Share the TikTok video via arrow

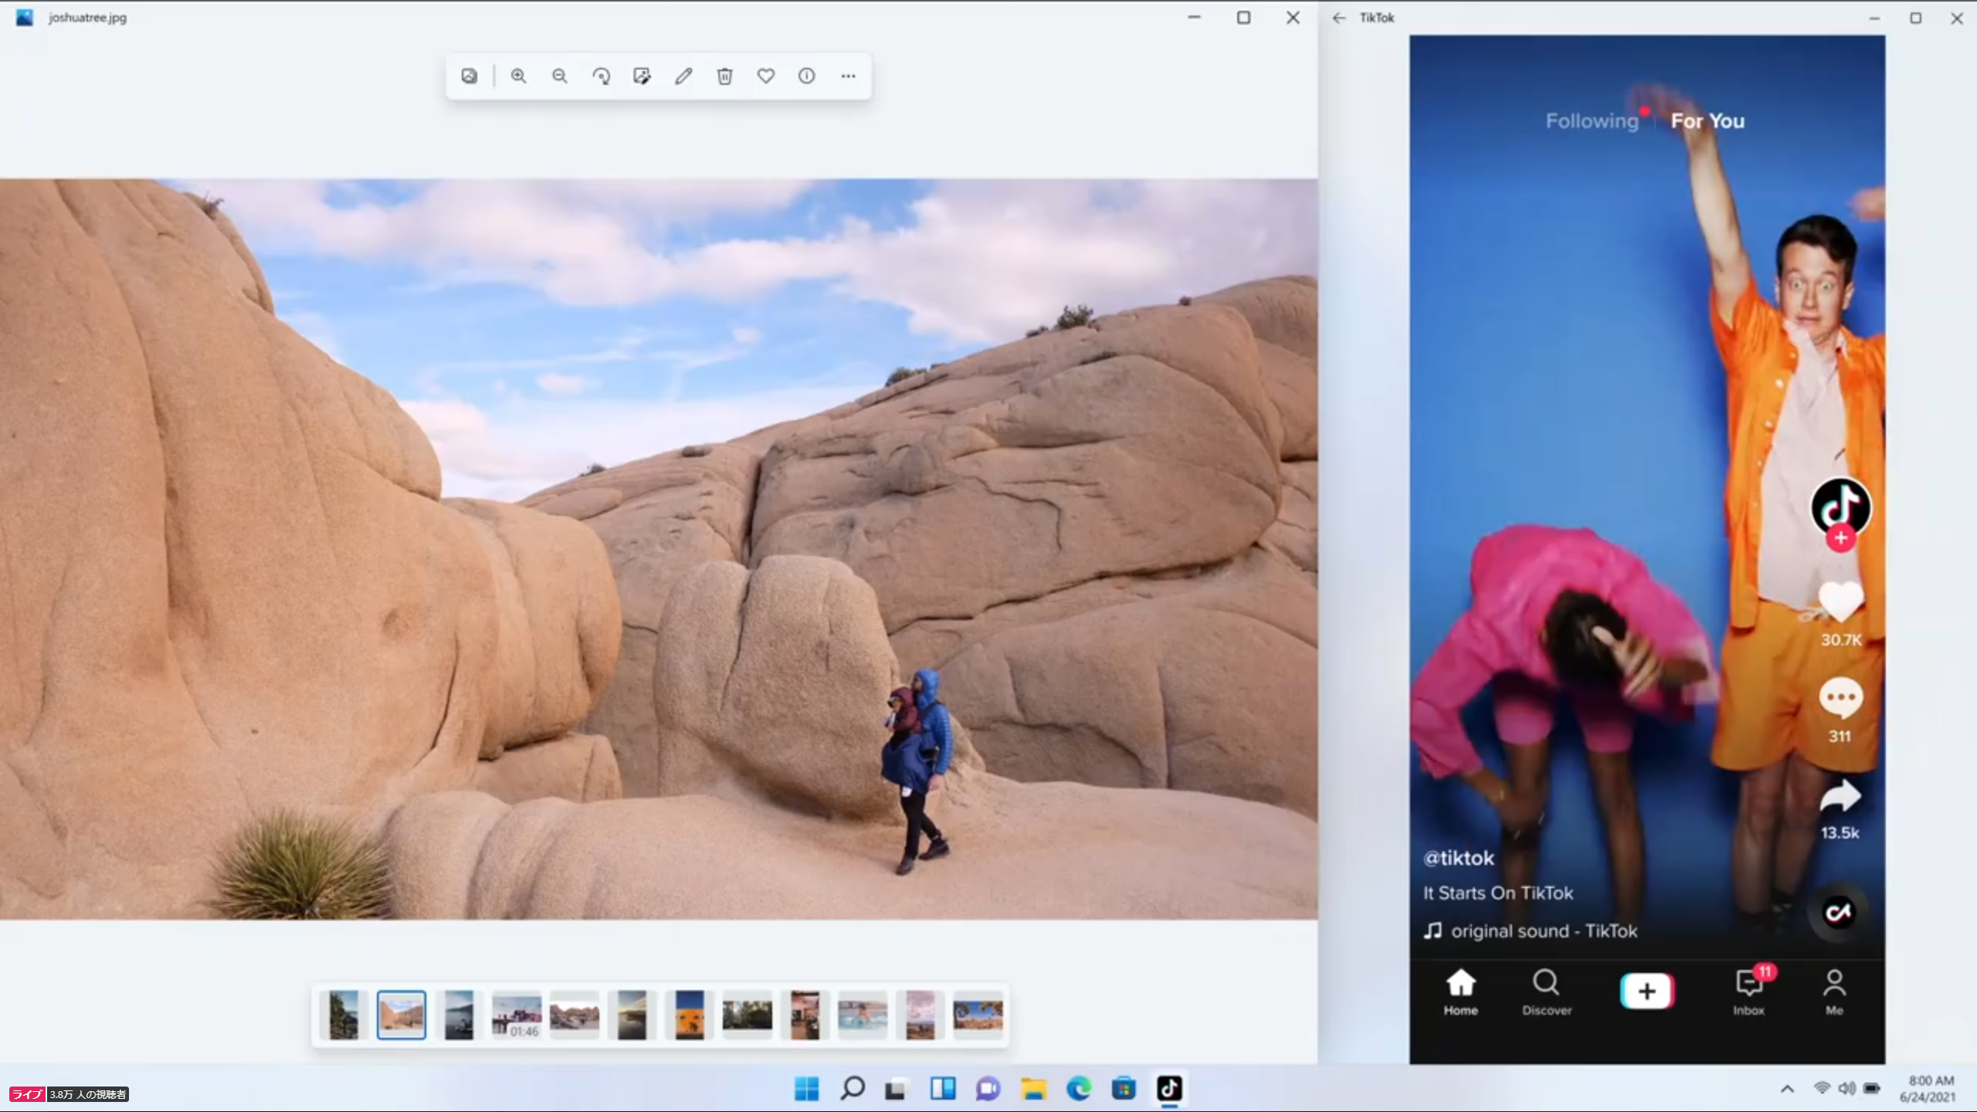point(1840,797)
